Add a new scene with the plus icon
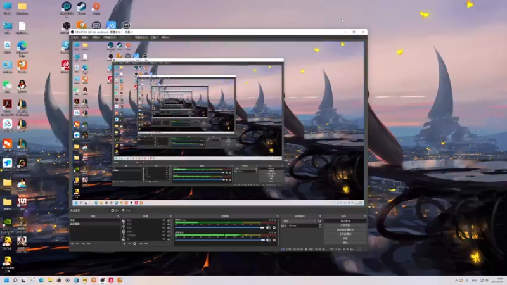 [72, 244]
